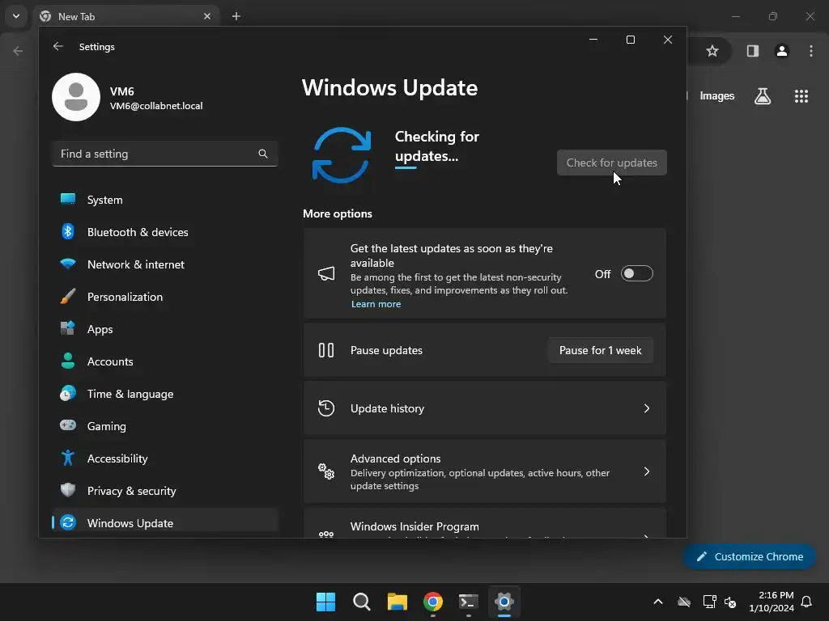Click the Gaming controller icon

68,425
